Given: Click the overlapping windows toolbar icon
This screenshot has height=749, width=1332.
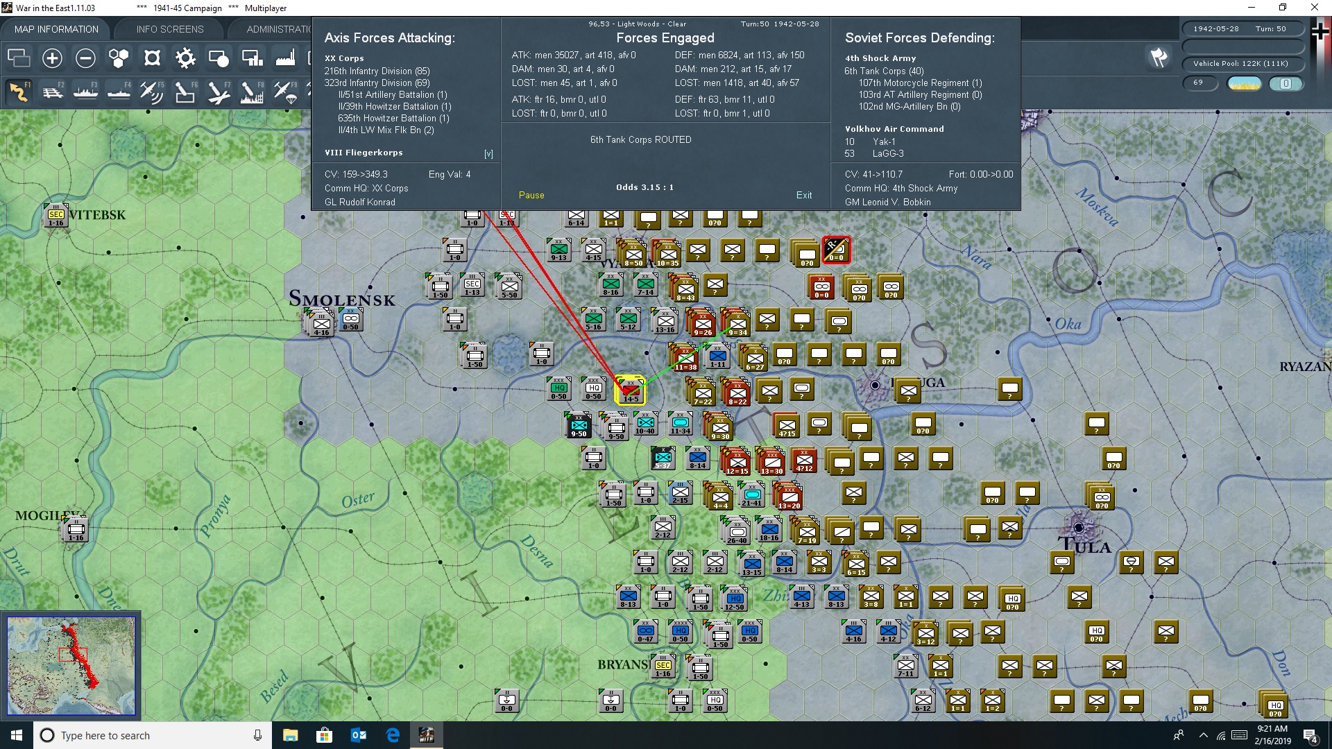Looking at the screenshot, I should pyautogui.click(x=19, y=58).
